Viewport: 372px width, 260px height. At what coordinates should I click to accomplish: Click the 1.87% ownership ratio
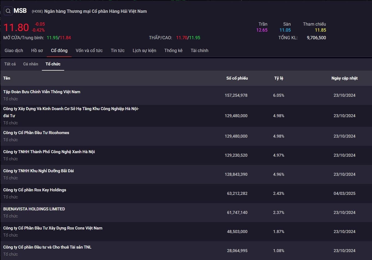[279, 232]
